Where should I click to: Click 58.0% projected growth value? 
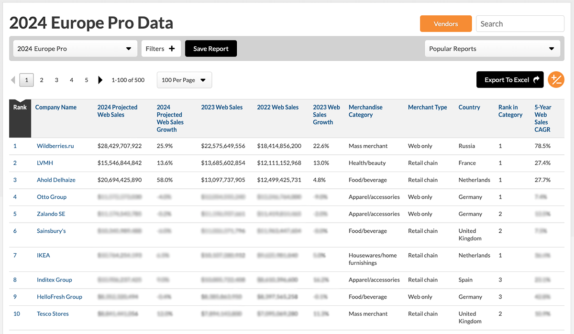click(x=165, y=180)
